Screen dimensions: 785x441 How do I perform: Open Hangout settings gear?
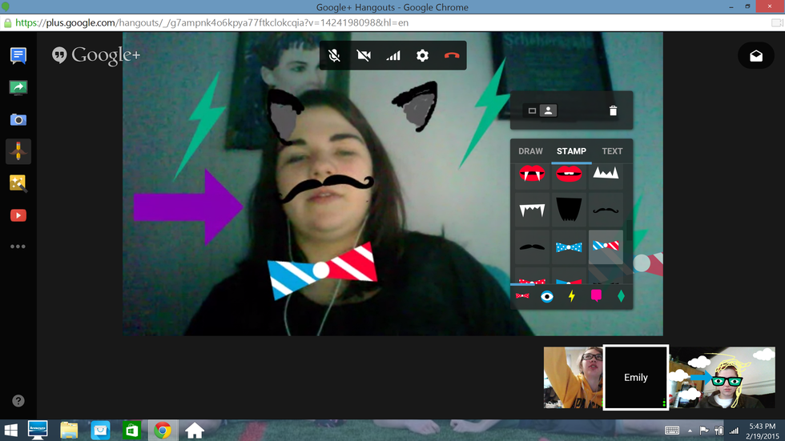click(422, 56)
